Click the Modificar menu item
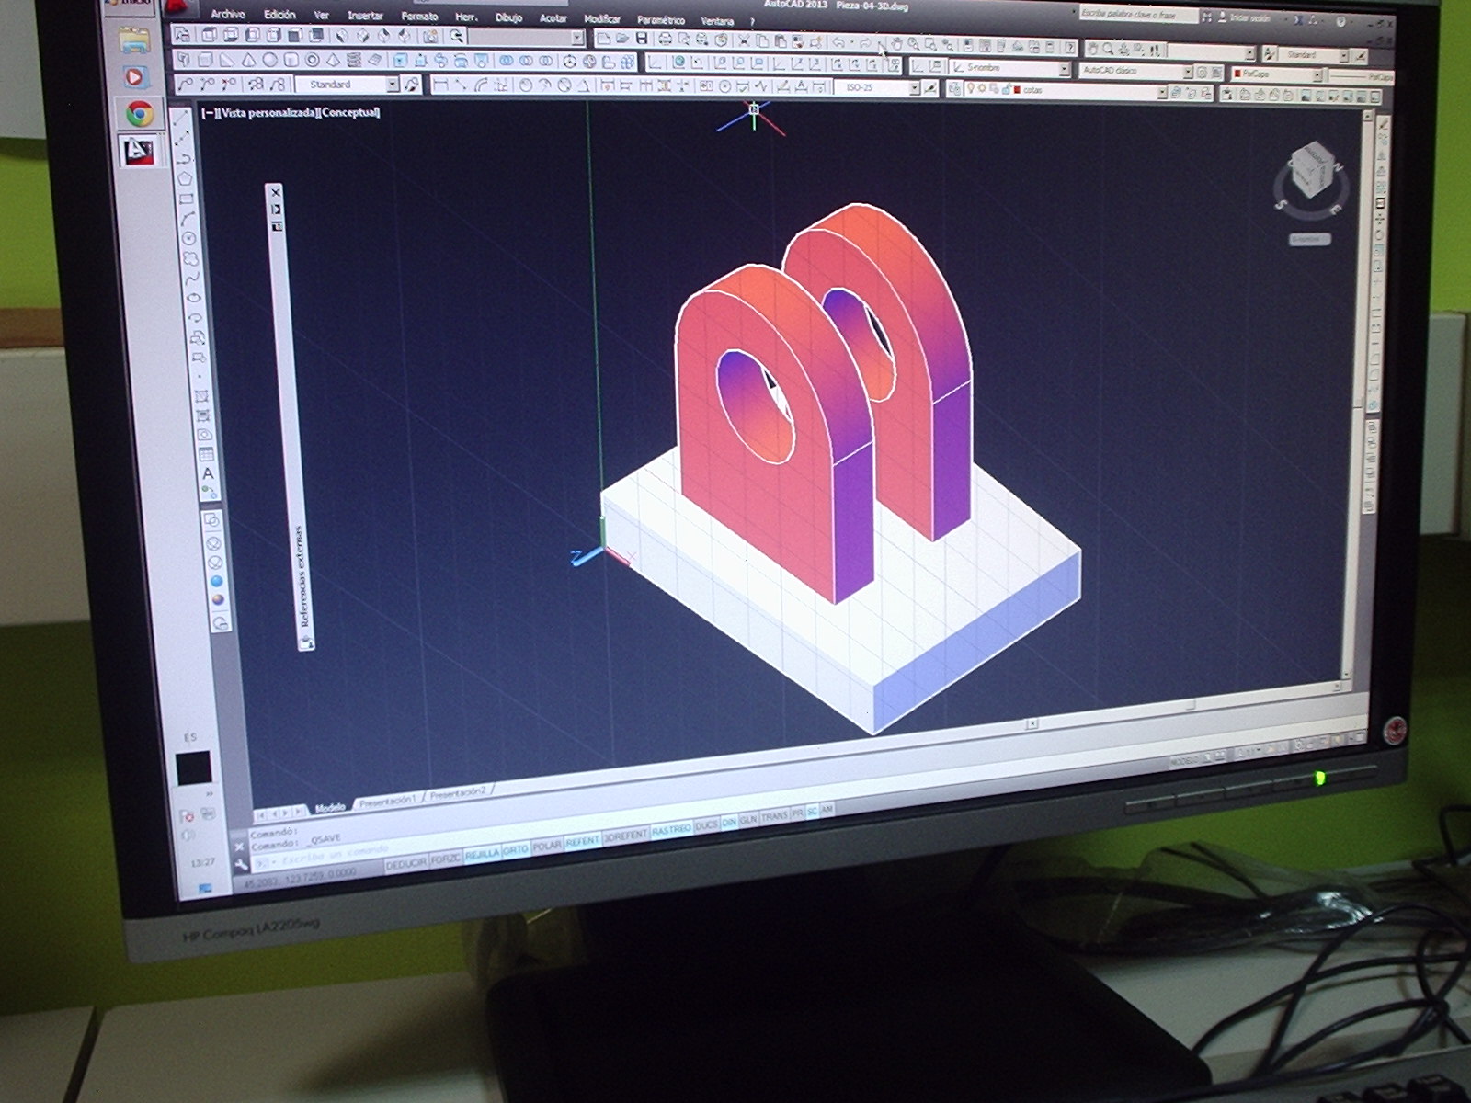This screenshot has height=1103, width=1471. tap(604, 19)
